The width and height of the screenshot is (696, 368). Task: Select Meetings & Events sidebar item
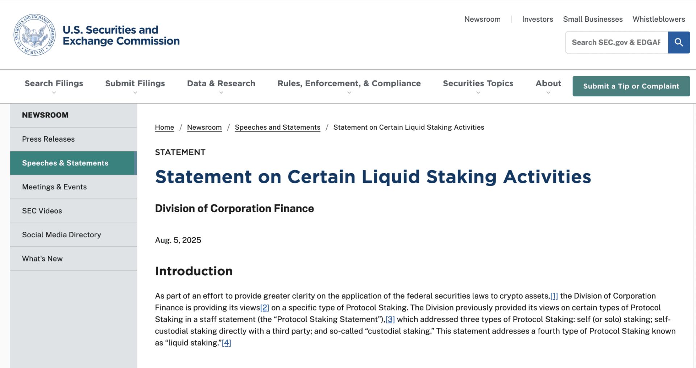point(74,187)
